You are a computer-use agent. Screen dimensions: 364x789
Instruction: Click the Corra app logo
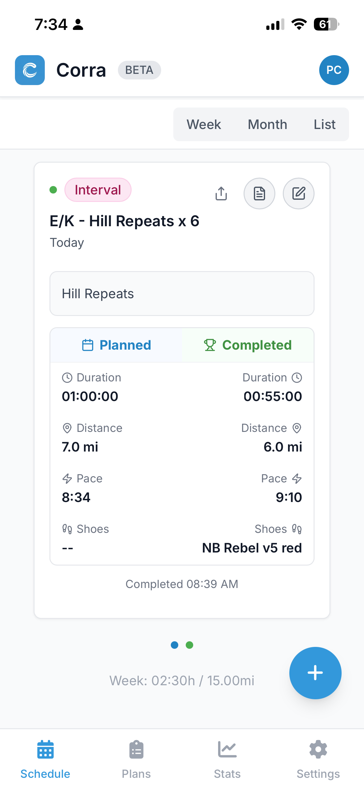tap(30, 70)
